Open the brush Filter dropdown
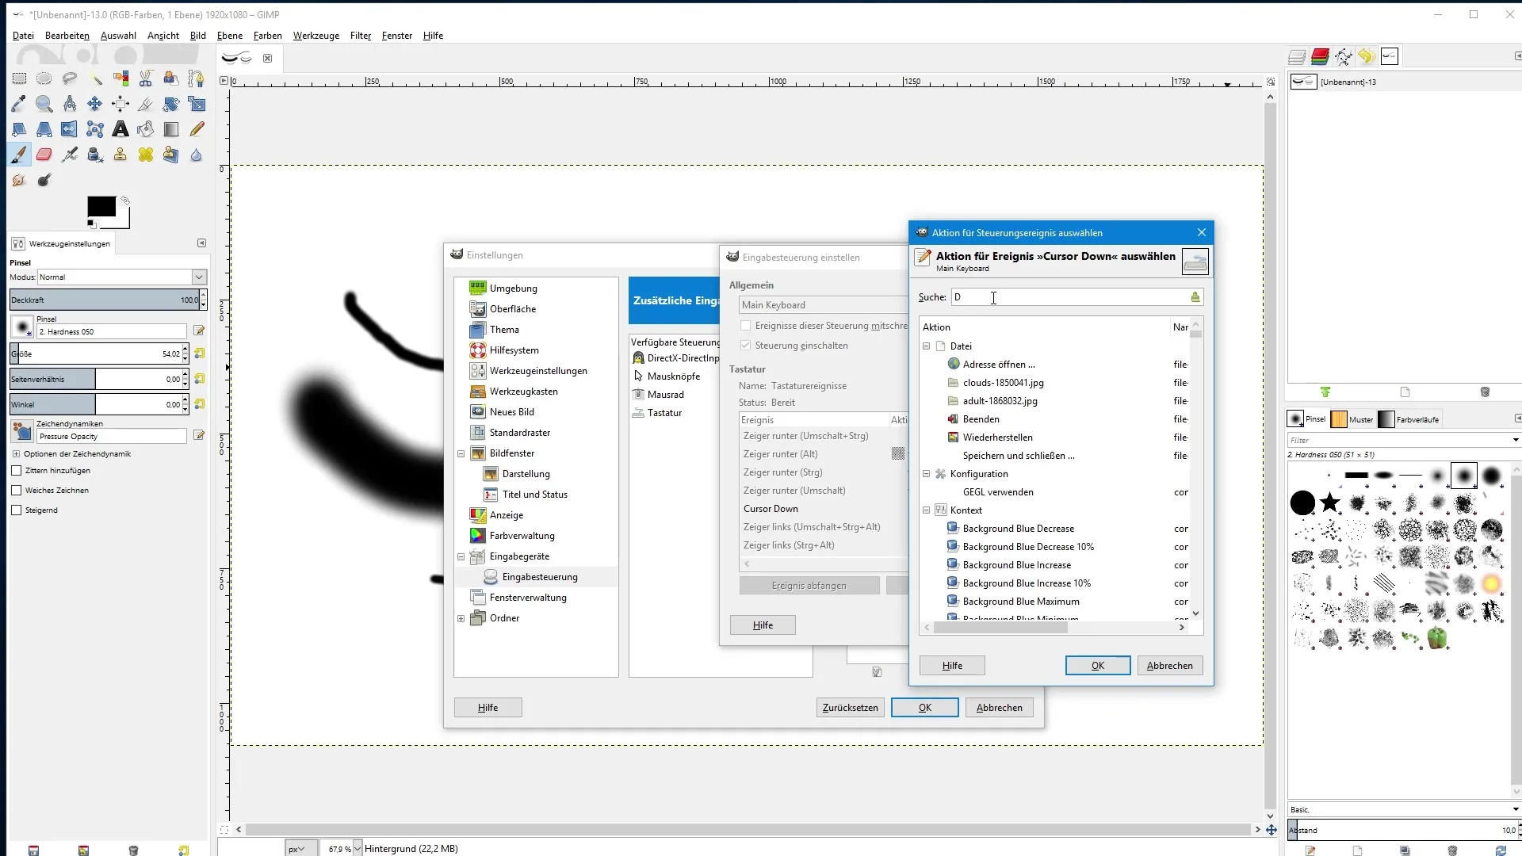 tap(1515, 441)
